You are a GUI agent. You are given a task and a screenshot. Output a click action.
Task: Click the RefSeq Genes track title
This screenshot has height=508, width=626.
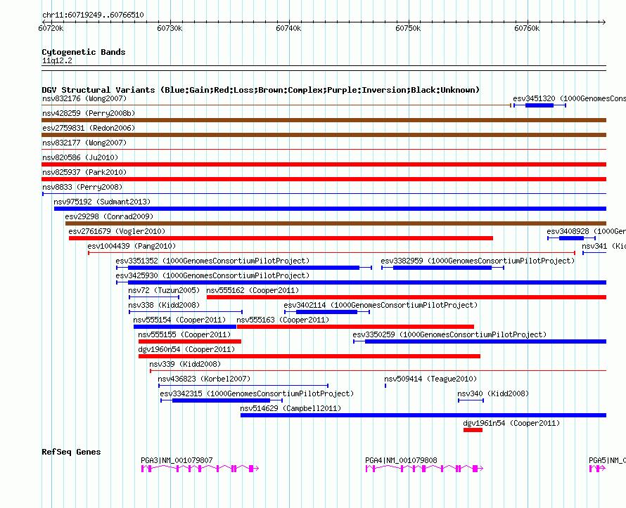point(71,452)
